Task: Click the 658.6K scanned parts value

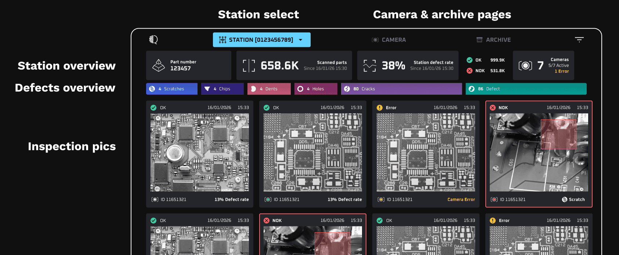Action: (x=280, y=66)
